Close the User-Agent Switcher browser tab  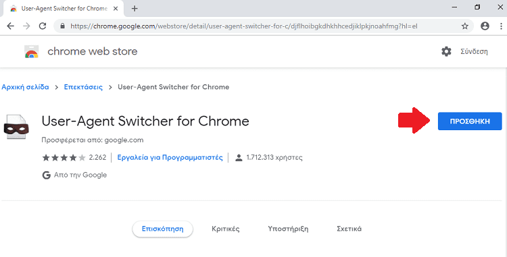[x=116, y=9]
